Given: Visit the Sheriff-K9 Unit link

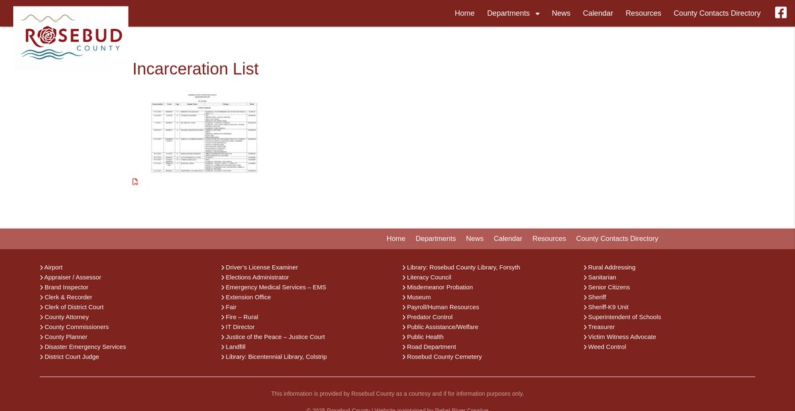Looking at the screenshot, I should (608, 307).
